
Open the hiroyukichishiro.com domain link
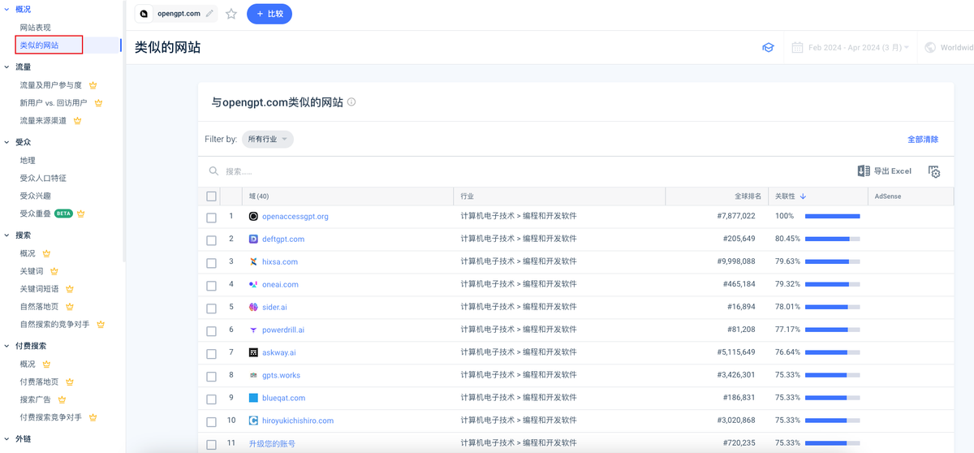(298, 421)
